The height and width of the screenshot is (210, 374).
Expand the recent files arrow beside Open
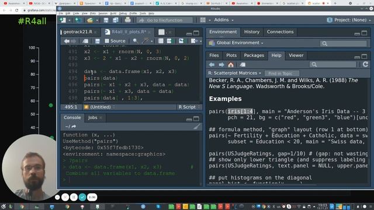click(97, 20)
